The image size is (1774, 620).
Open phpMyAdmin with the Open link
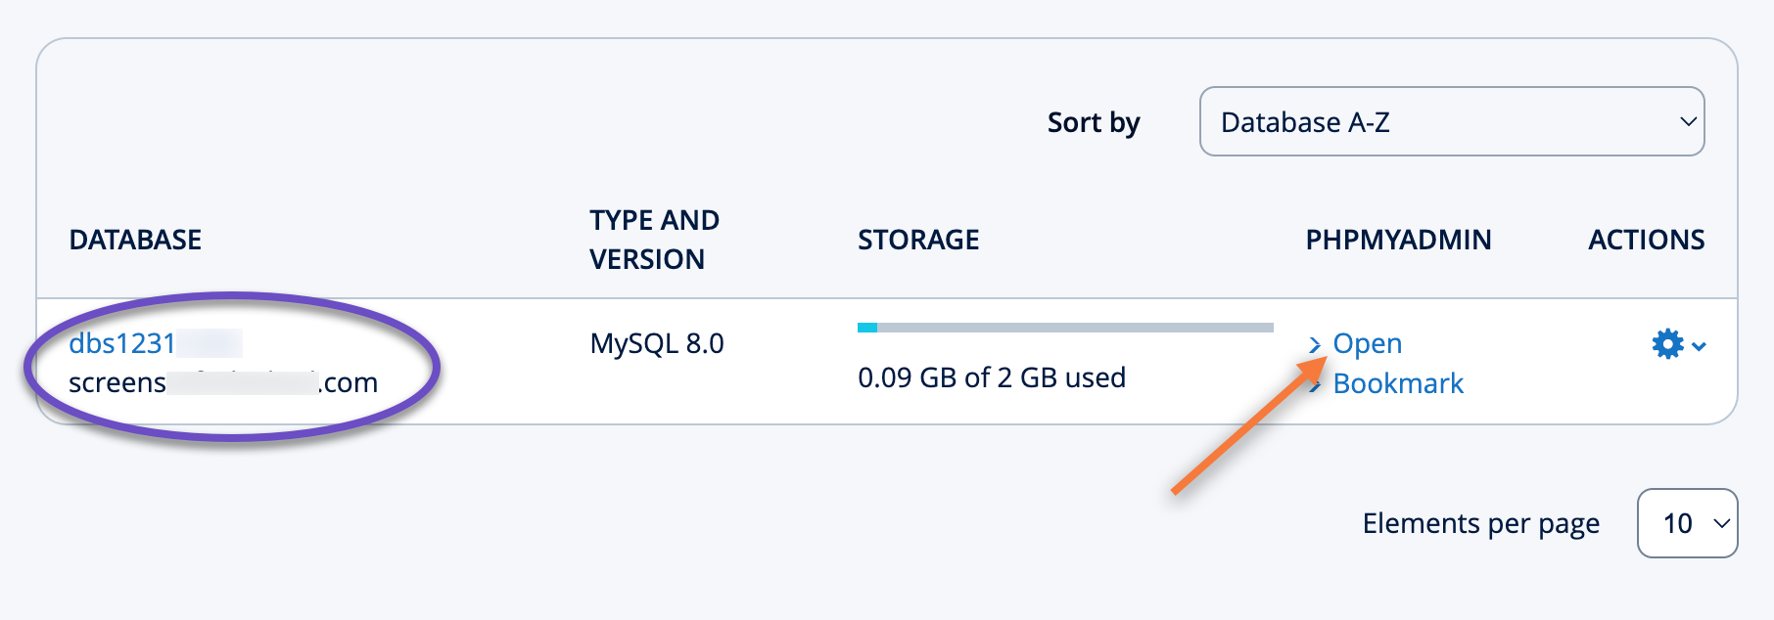tap(1368, 343)
